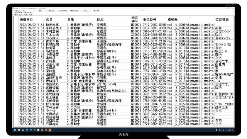
Task: Launch Google Chrome from the taskbar
Action: pyautogui.click(x=42, y=130)
